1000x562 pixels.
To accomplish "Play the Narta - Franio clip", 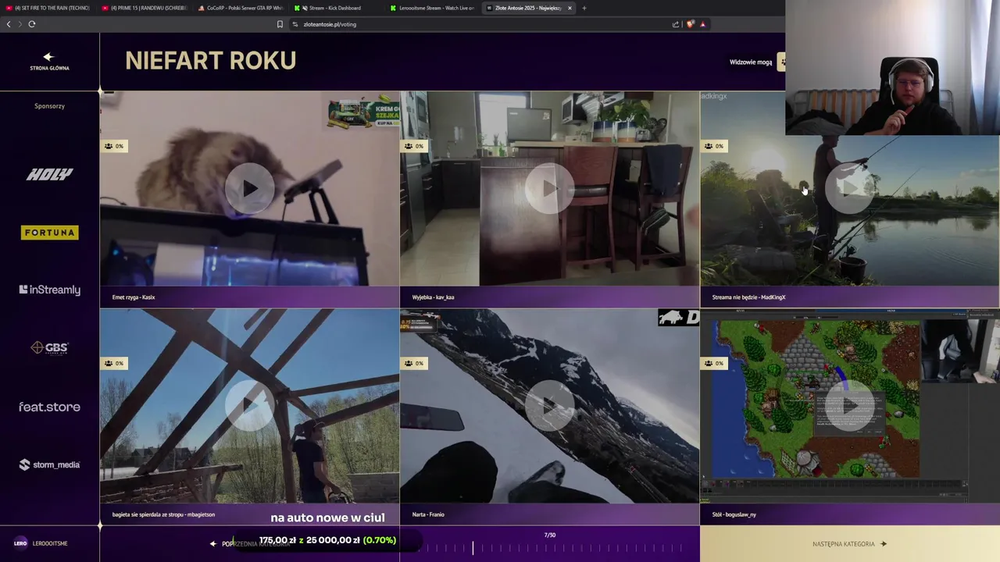I will [549, 405].
